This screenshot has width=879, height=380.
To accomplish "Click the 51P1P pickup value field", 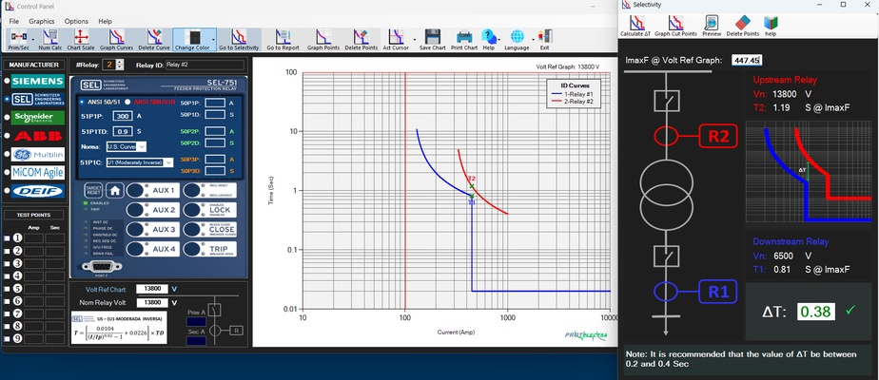I will (x=122, y=116).
